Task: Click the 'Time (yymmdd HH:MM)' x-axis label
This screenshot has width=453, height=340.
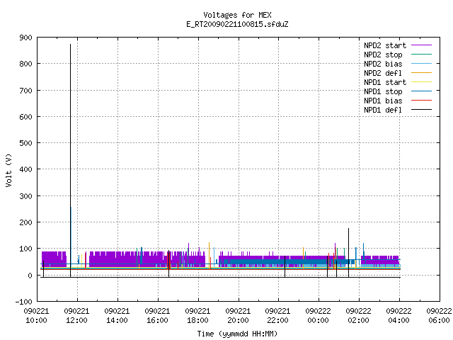Action: point(237,334)
